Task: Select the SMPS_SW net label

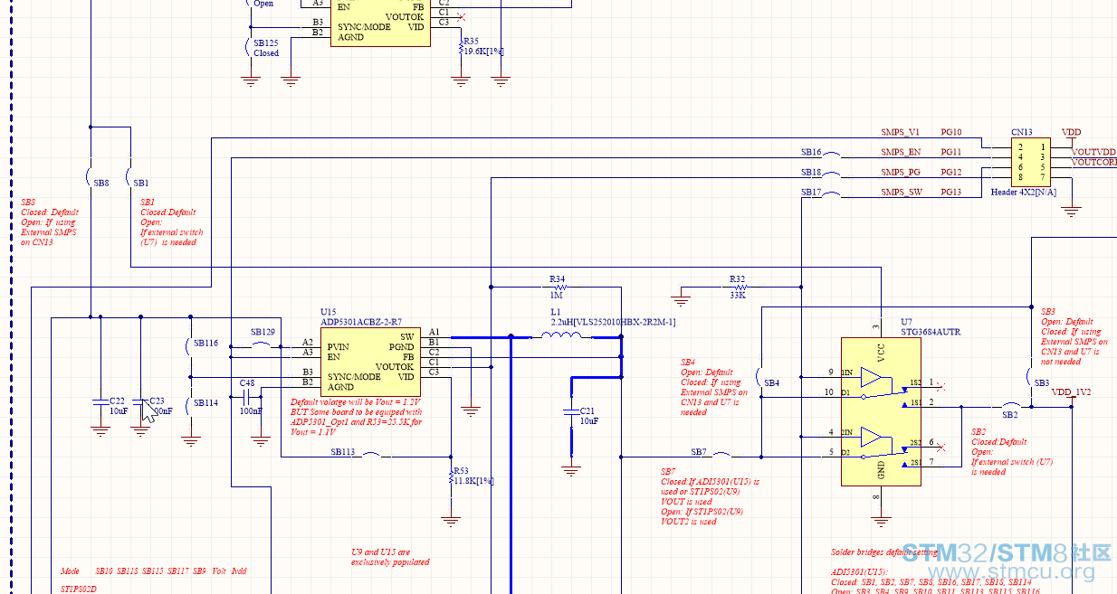Action: 902,193
